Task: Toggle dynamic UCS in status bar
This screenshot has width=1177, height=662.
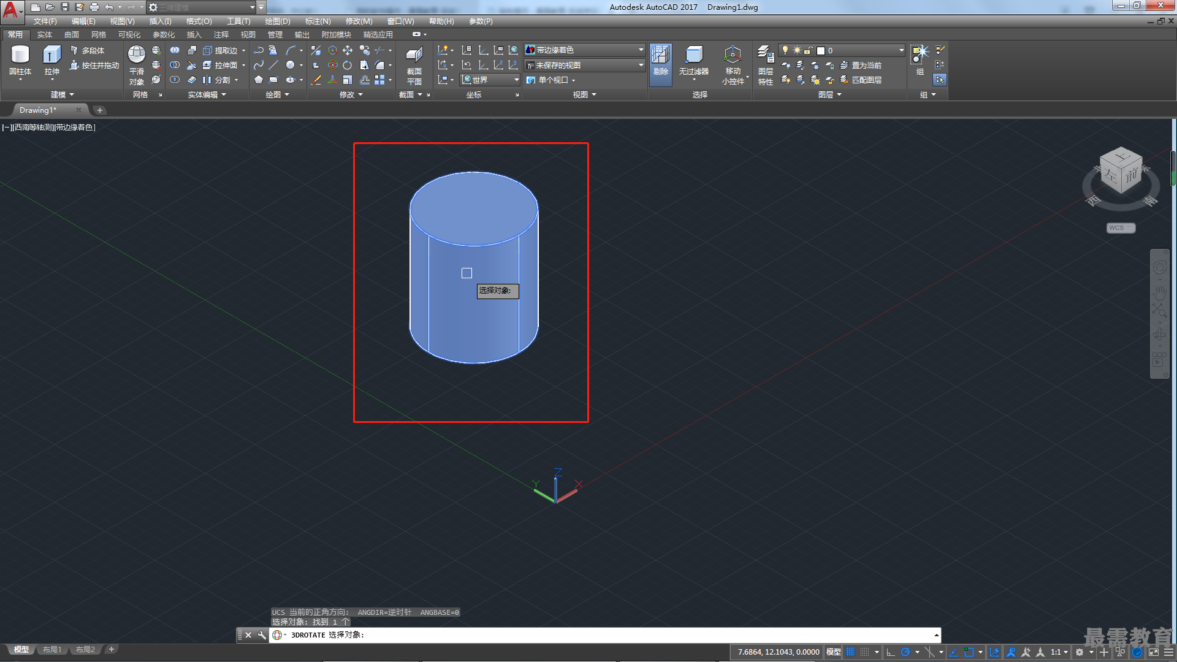Action: click(994, 652)
